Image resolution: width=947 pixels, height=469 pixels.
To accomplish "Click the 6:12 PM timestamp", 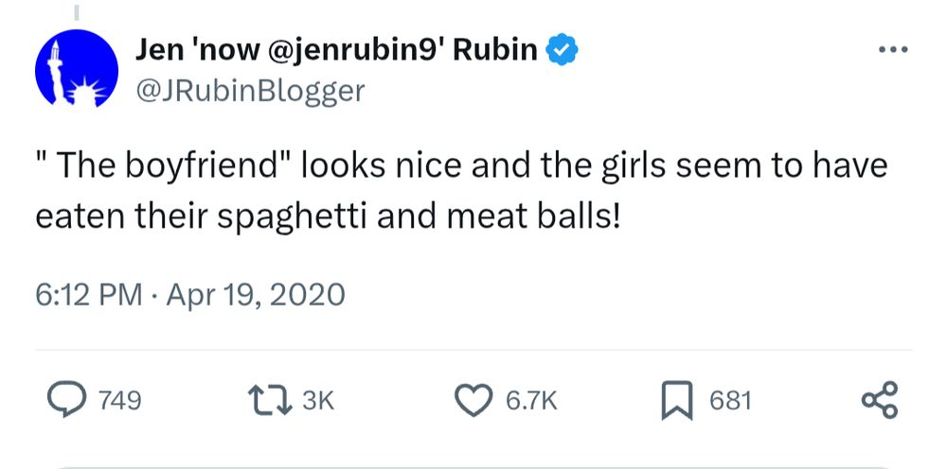I will [x=88, y=295].
